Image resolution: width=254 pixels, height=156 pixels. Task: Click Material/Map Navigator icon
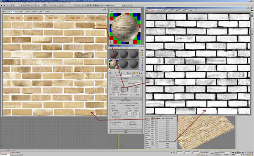click(142, 70)
